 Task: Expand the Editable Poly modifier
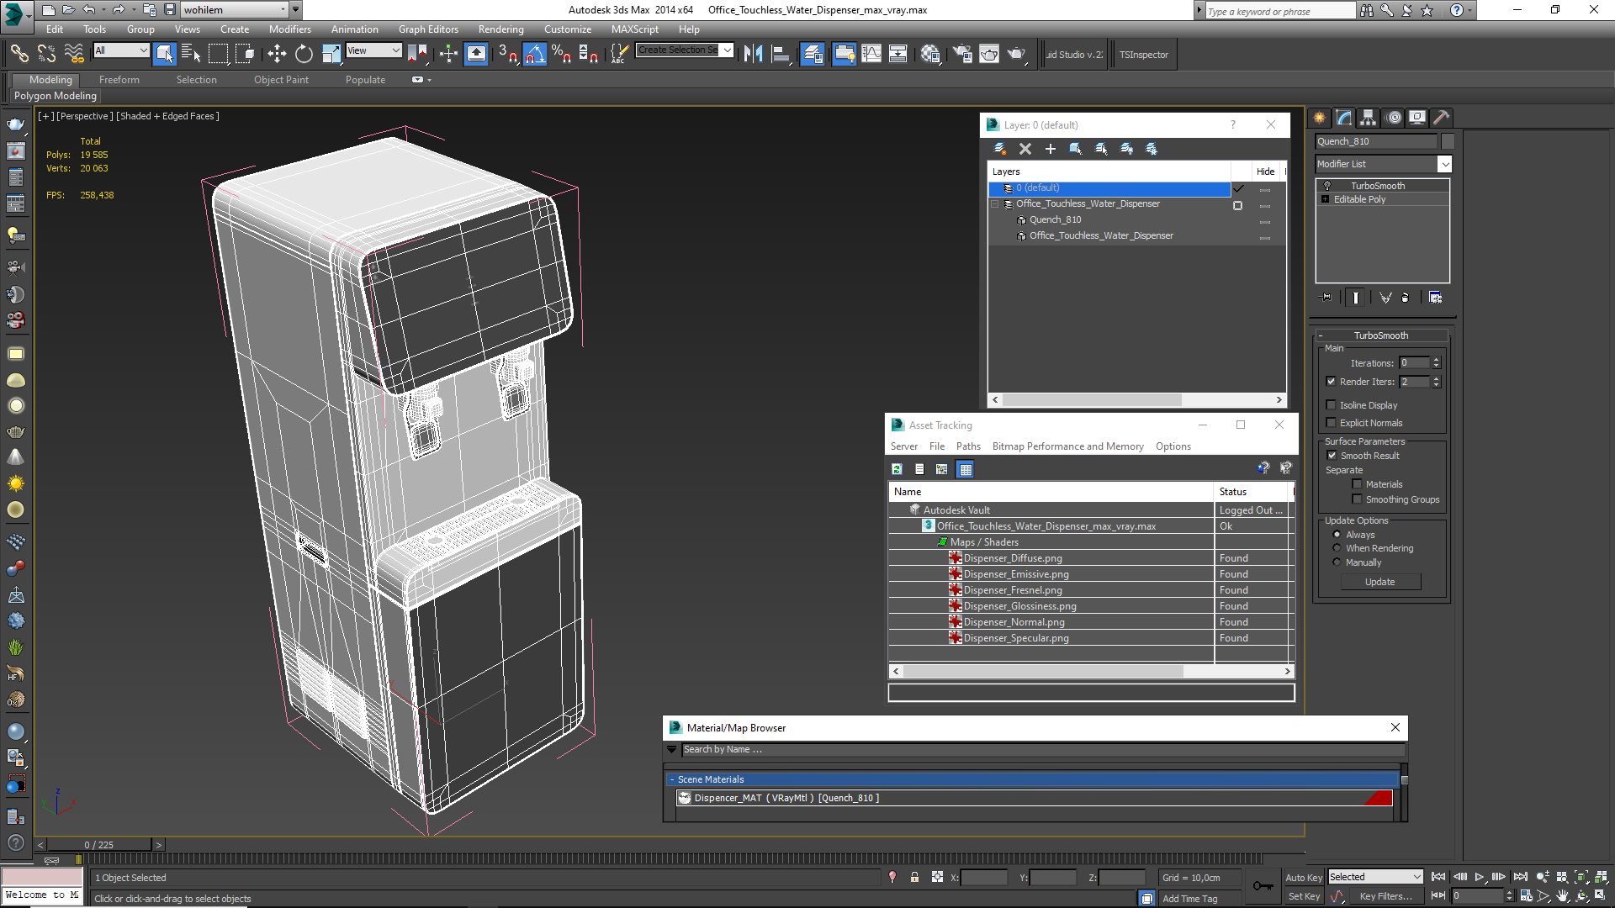pos(1325,199)
